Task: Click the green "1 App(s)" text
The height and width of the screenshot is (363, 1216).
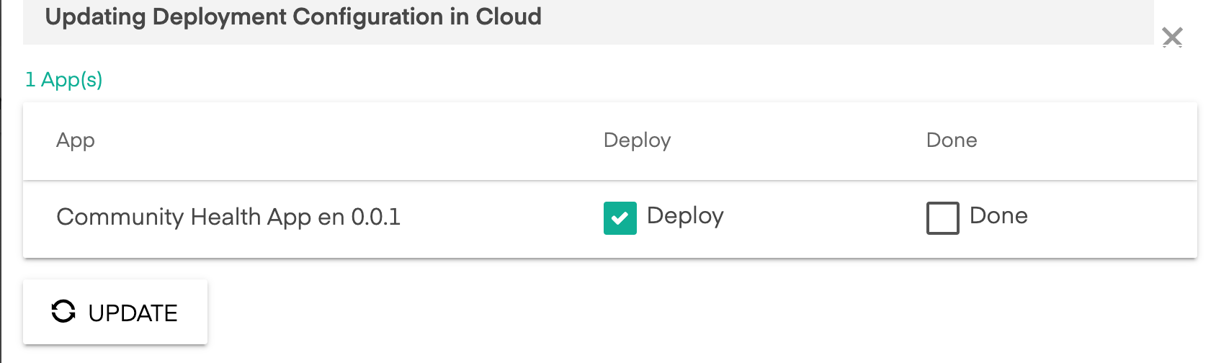Action: [x=64, y=79]
